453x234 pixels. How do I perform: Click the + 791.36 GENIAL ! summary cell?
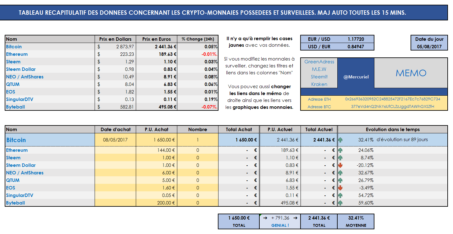280,221
